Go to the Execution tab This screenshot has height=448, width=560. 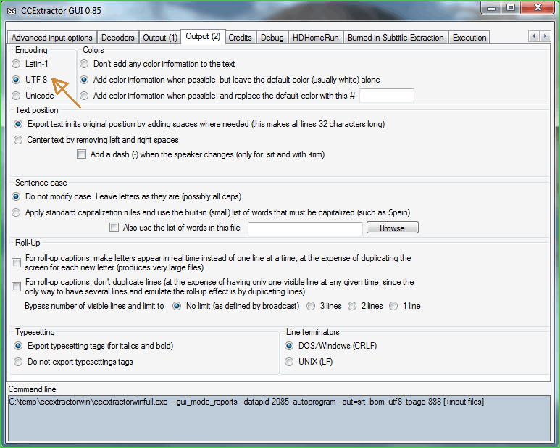point(469,38)
